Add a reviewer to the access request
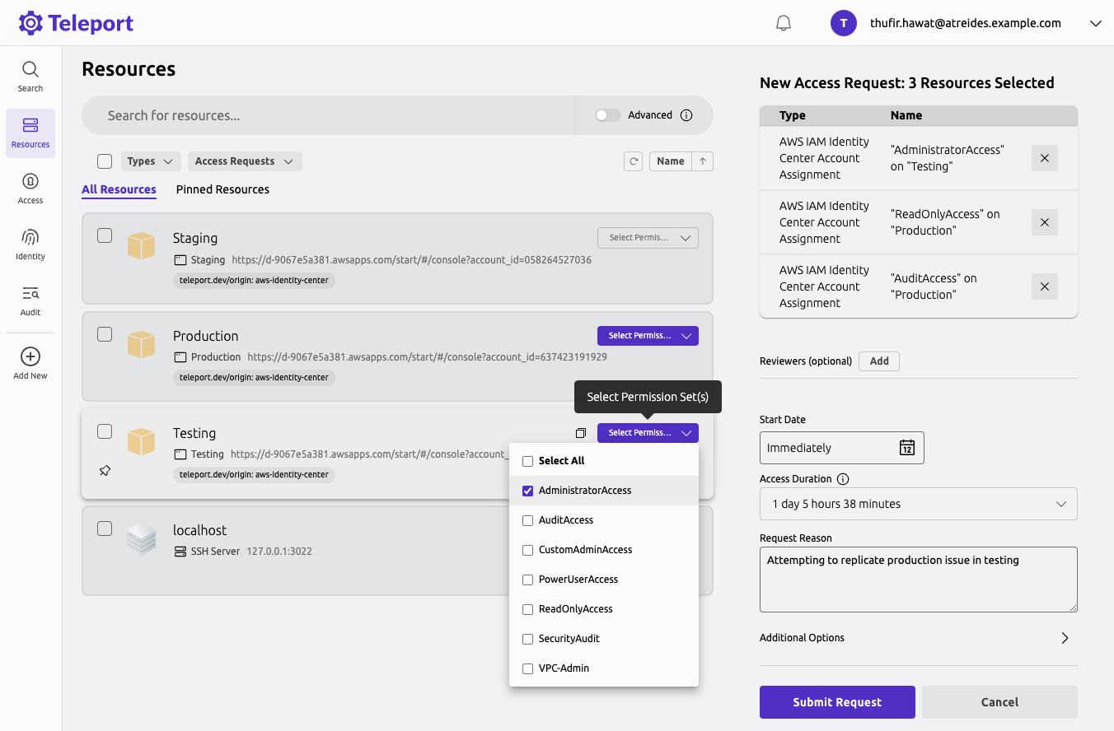Viewport: 1114px width, 731px height. (878, 361)
